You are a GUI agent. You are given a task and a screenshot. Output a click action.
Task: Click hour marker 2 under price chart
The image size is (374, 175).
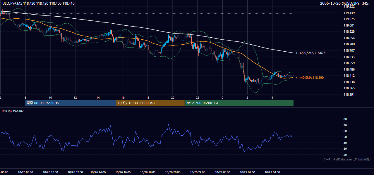pyautogui.click(x=247, y=97)
